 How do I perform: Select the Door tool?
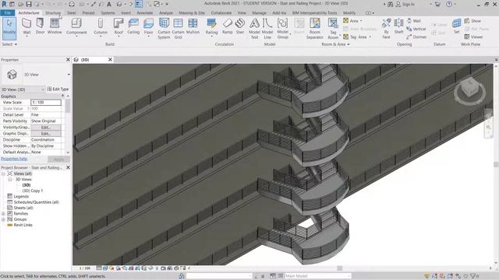coord(40,26)
